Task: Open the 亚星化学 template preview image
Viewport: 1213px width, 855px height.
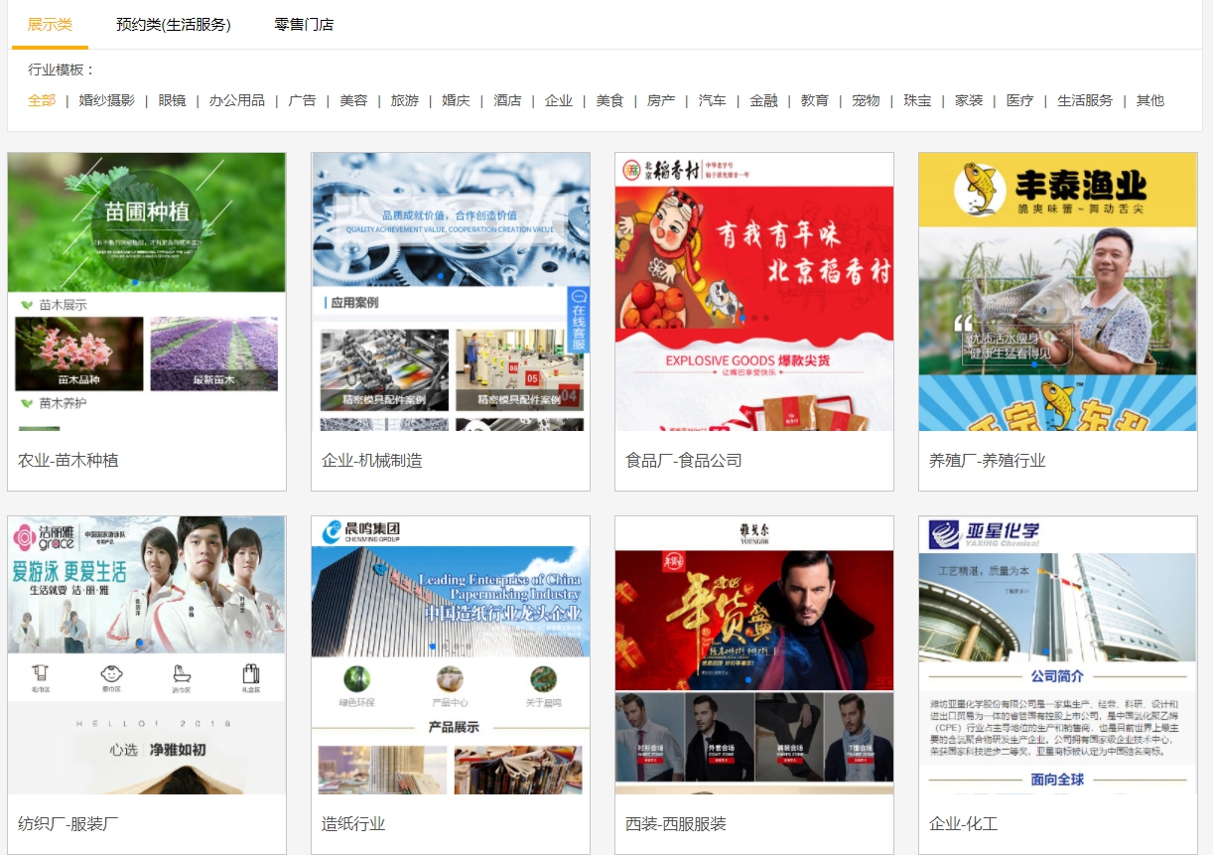Action: [1058, 655]
